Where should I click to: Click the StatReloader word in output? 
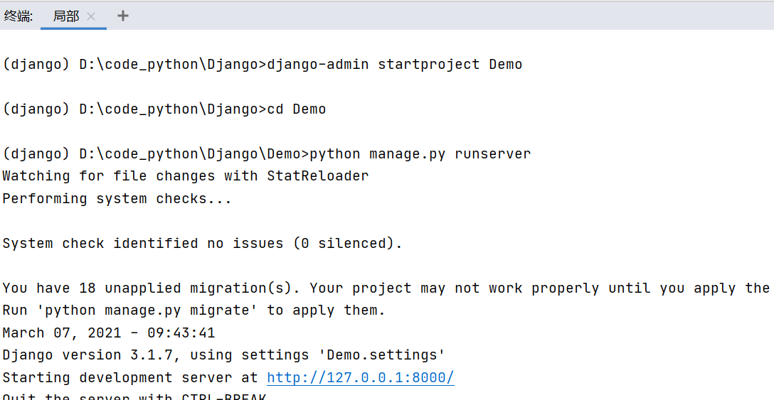coord(317,176)
